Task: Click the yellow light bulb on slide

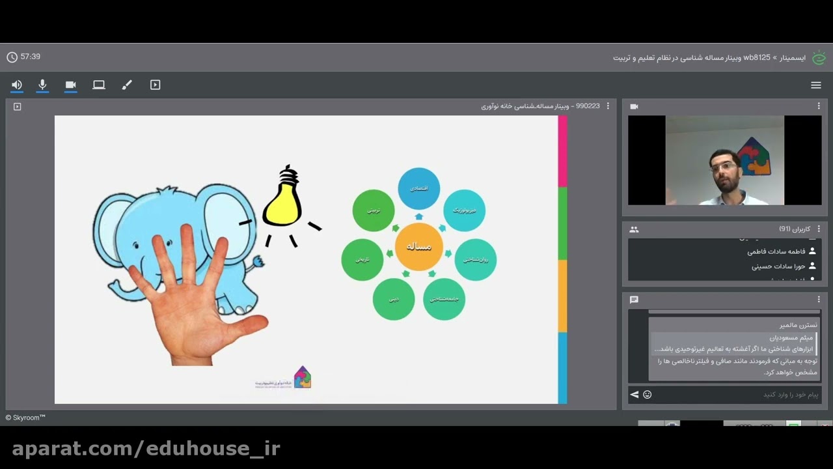Action: pos(283,197)
